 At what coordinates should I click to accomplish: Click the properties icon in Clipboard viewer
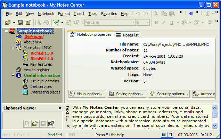click(x=51, y=124)
